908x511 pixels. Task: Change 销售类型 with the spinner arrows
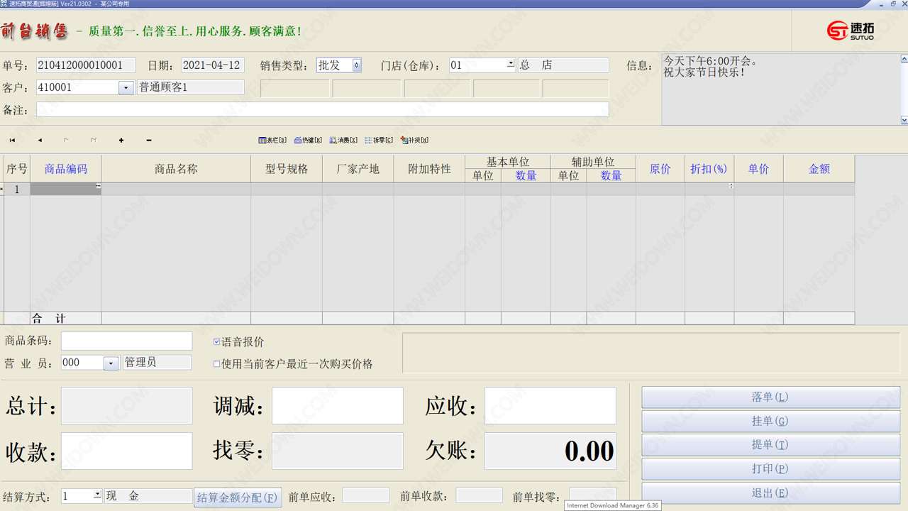click(357, 65)
